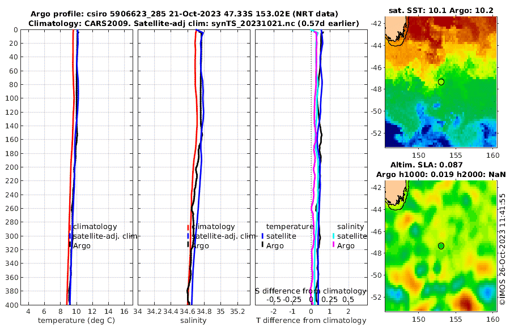Click the 'temperature (deg C)' axis label
The height and width of the screenshot is (328, 510).
pos(76,321)
